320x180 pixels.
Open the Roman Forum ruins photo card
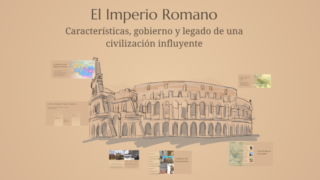pyautogui.click(x=116, y=158)
